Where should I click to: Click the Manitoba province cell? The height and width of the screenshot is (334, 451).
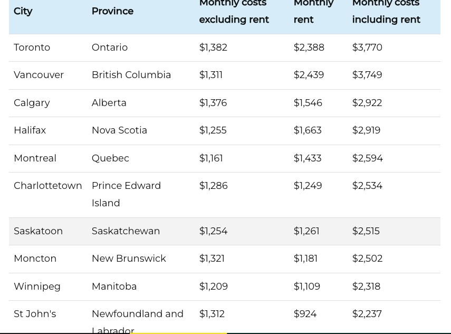(114, 287)
